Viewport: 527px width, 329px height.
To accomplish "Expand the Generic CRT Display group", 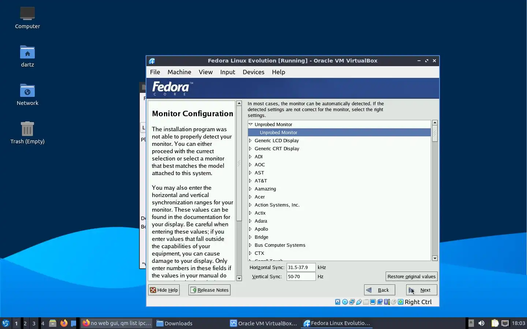I will tap(251, 148).
